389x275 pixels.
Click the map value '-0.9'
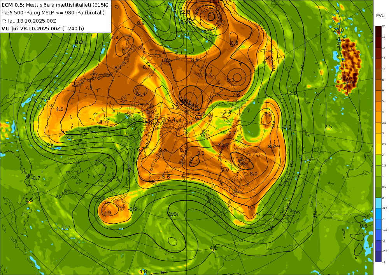(x=133, y=209)
